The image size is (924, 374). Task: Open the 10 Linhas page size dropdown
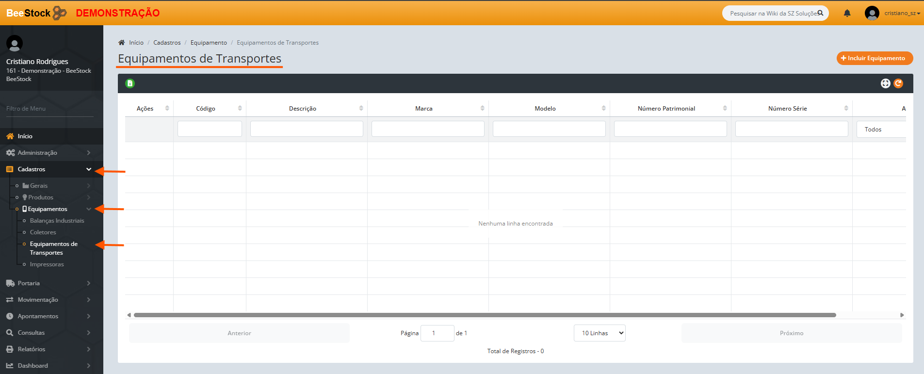click(x=600, y=333)
